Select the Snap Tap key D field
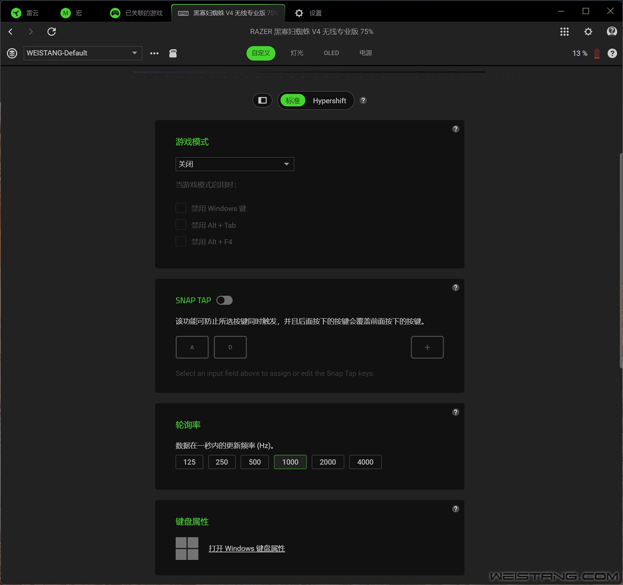The image size is (623, 585). [230, 347]
